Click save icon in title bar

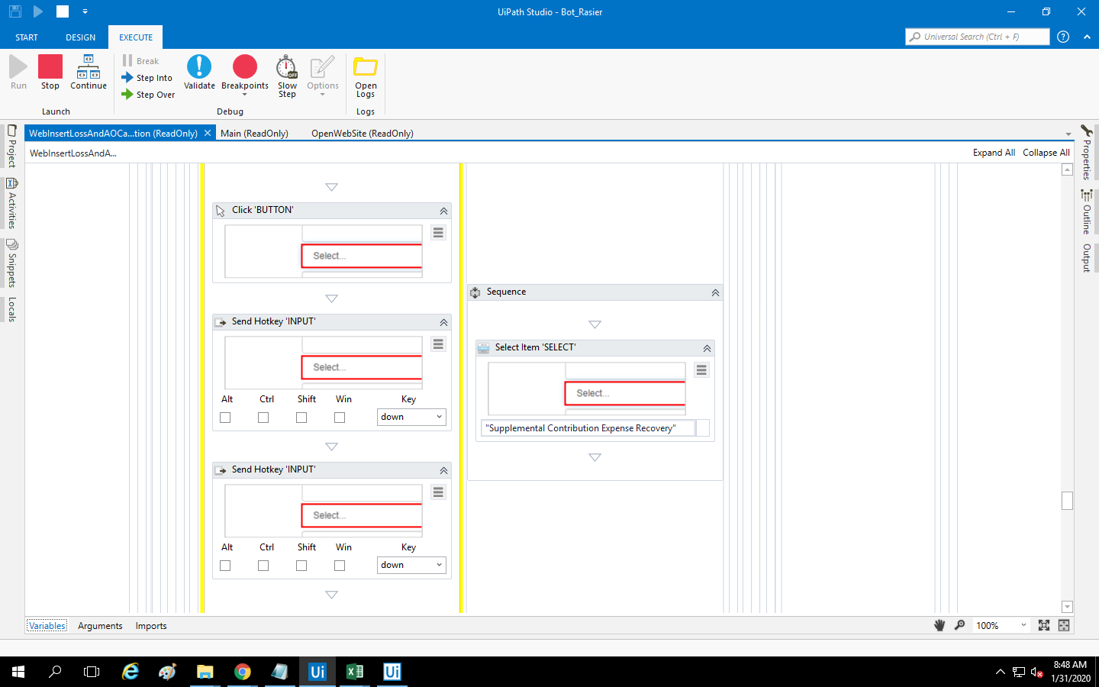(15, 11)
